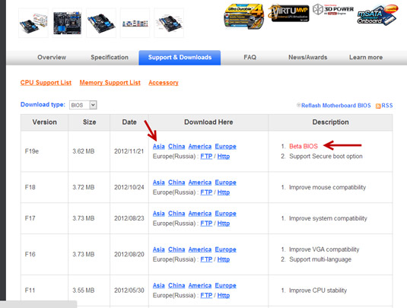
Task: Download F18 BIOS from America server
Action: click(x=200, y=183)
